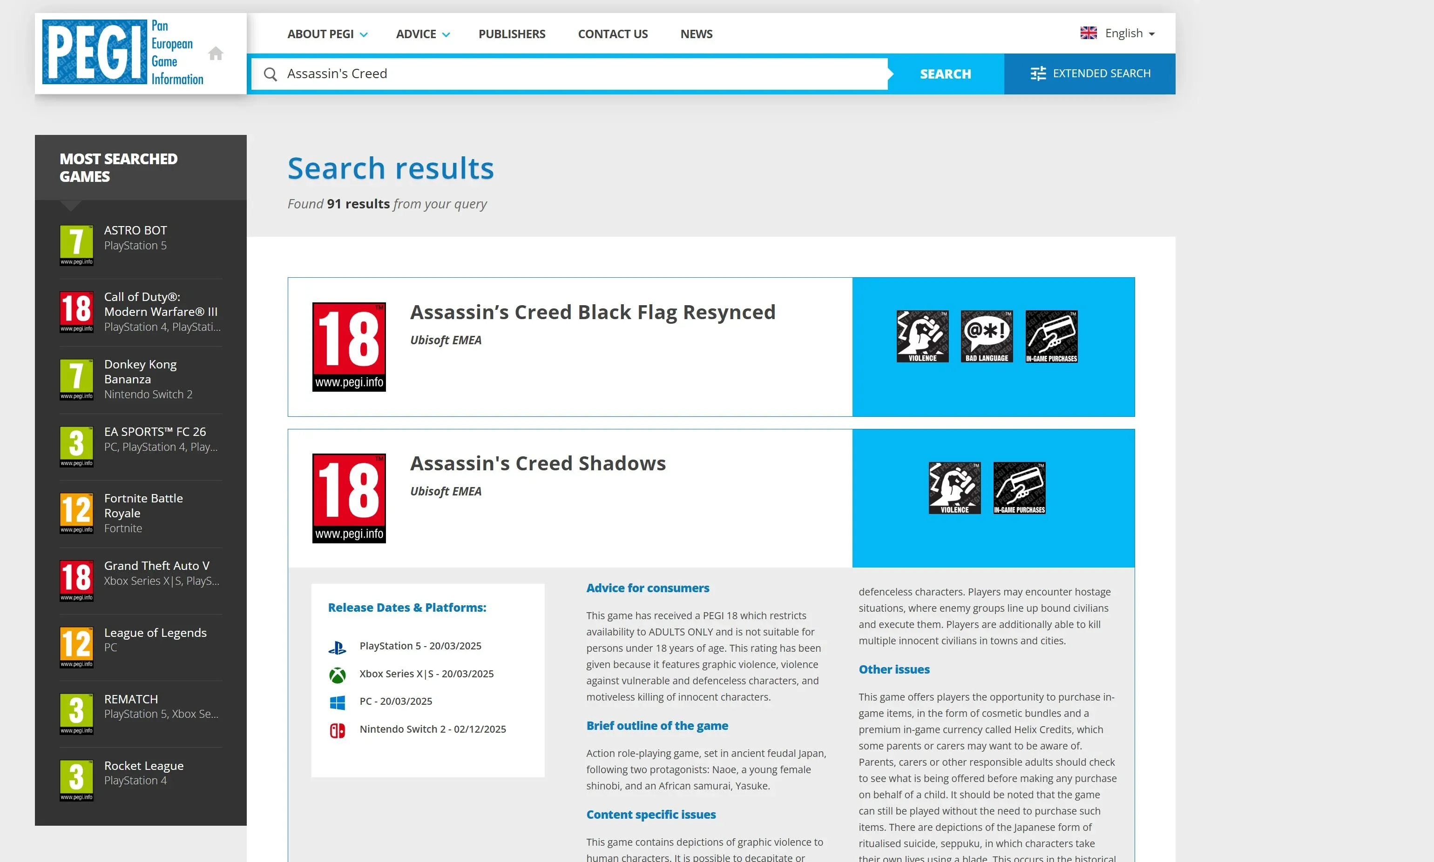Open the Assassin's Creed Shadows title link
The height and width of the screenshot is (862, 1434).
coord(538,463)
